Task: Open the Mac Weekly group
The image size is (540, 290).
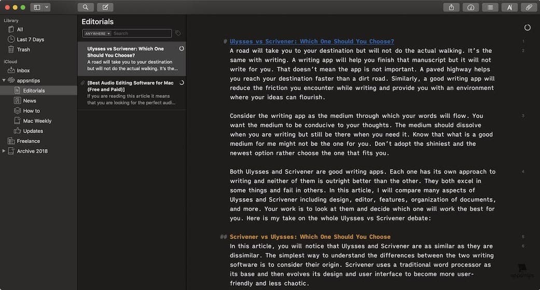Action: click(x=37, y=121)
